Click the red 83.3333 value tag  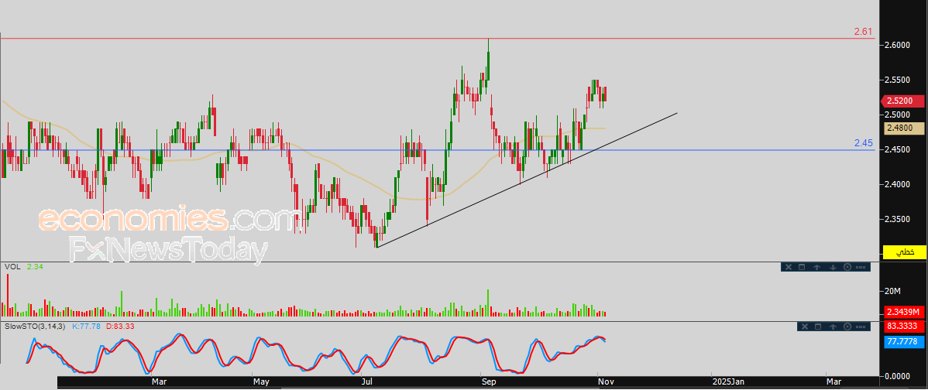(x=904, y=326)
